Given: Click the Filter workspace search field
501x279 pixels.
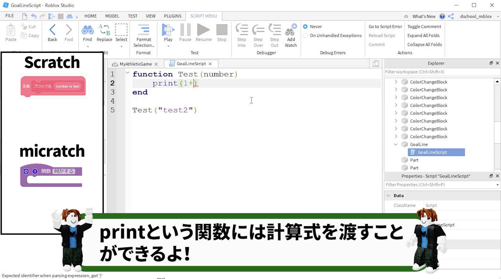Looking at the screenshot, I should point(438,72).
